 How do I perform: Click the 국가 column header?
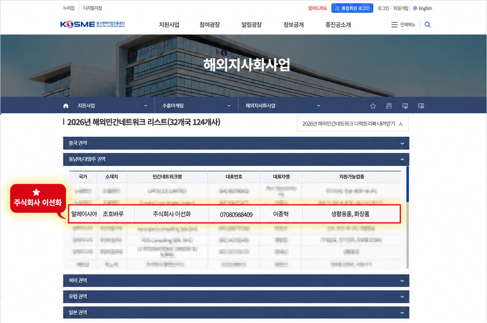click(x=83, y=177)
